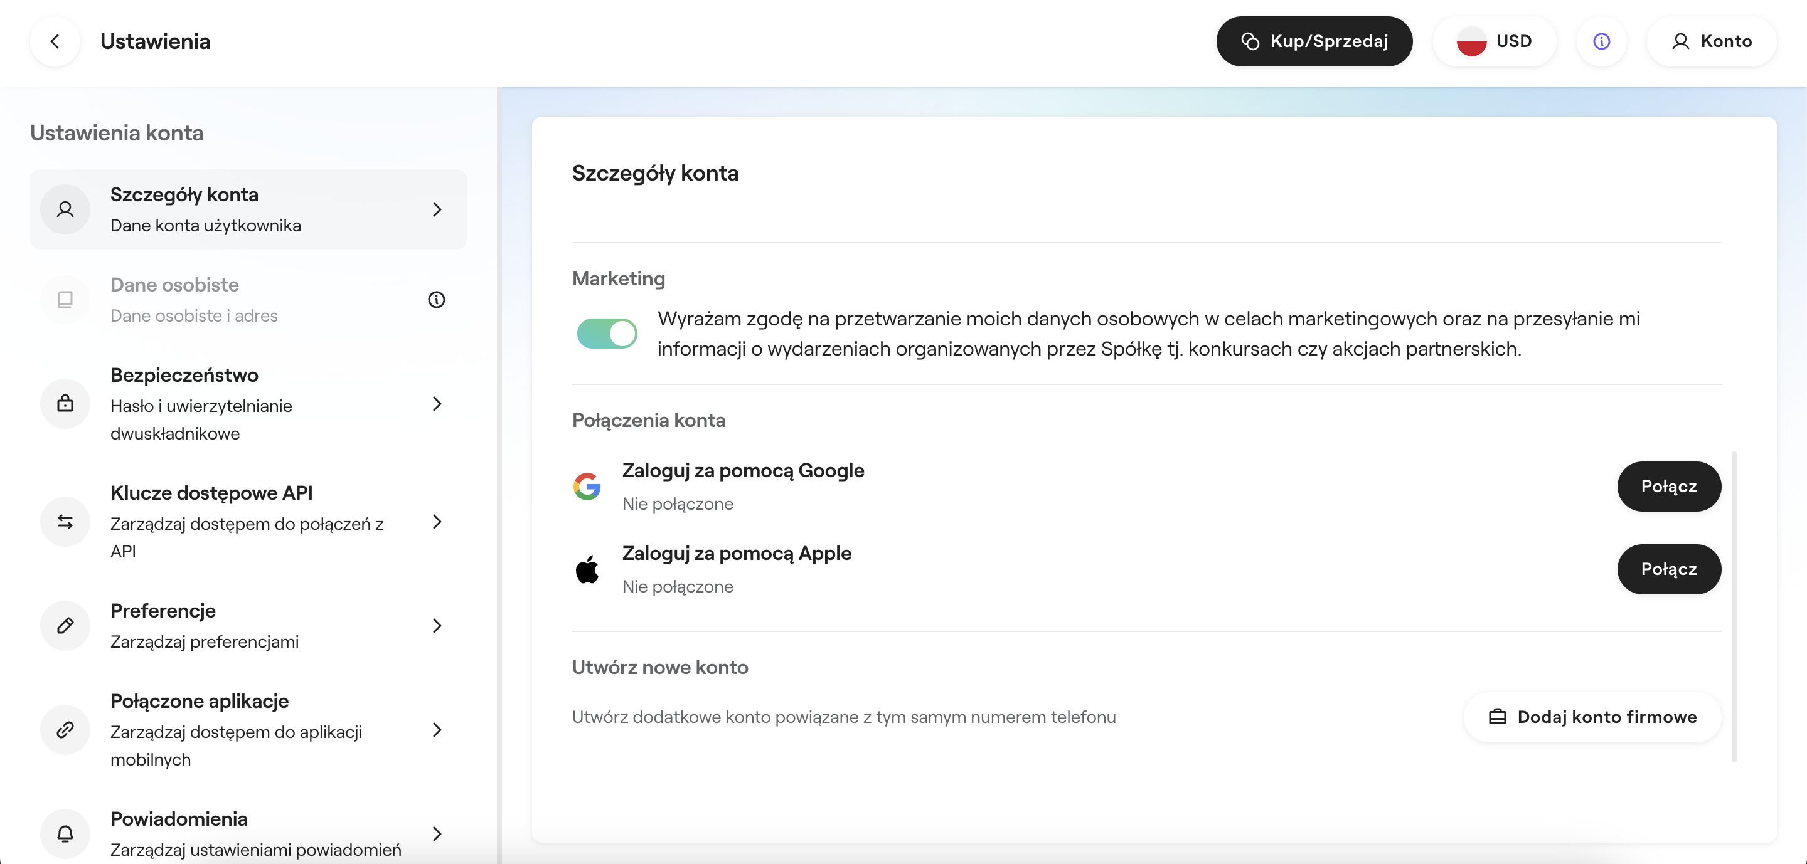1807x864 pixels.
Task: Click the pencil icon for Preferencje
Action: (x=65, y=626)
